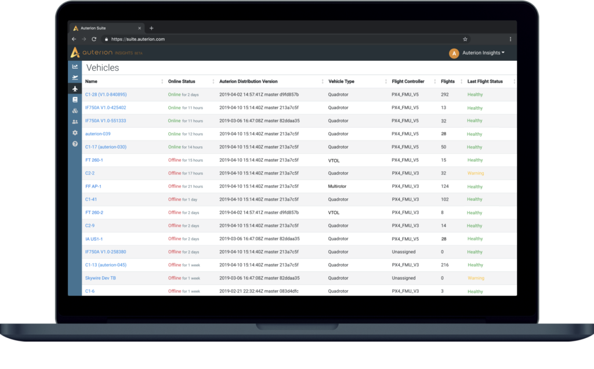Click the flight count 124

[x=445, y=186]
